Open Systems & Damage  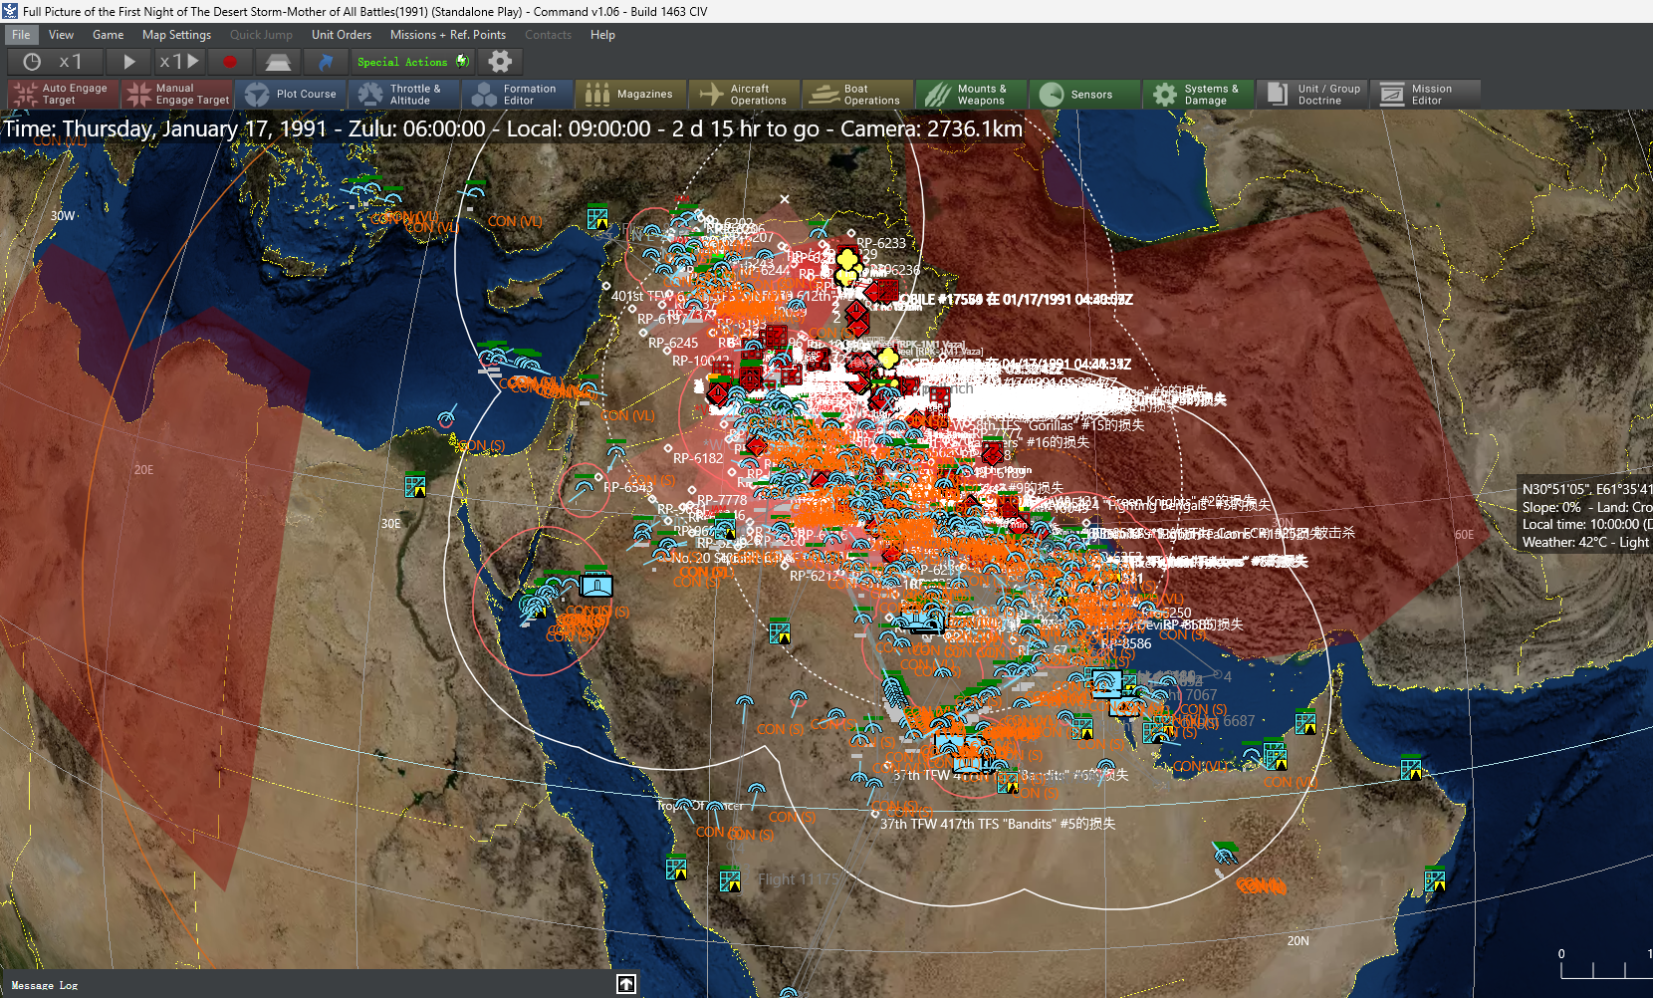1199,95
